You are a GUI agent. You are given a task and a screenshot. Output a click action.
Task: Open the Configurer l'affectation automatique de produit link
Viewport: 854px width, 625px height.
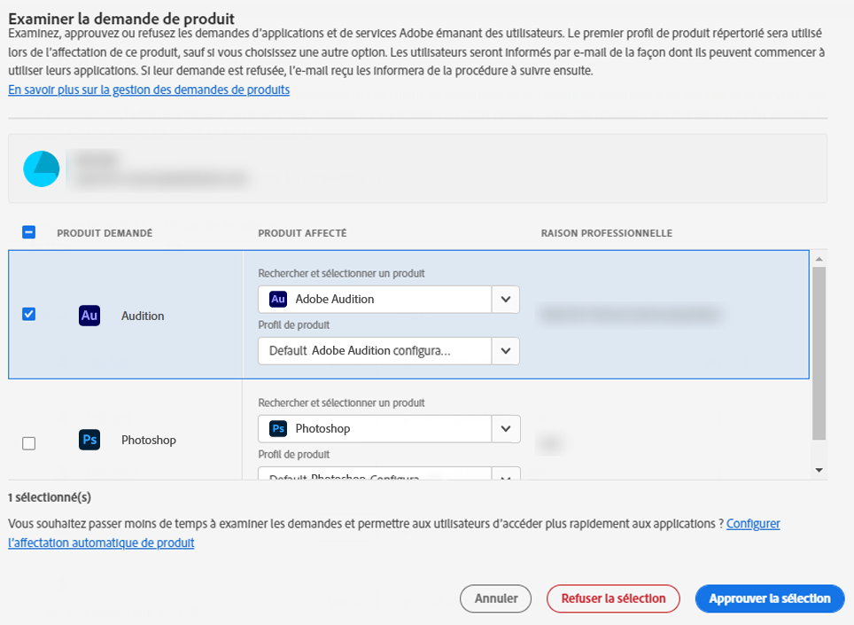coord(99,543)
